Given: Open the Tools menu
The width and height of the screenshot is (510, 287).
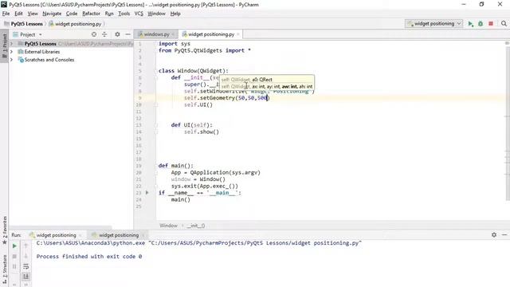Looking at the screenshot, I should tap(124, 14).
